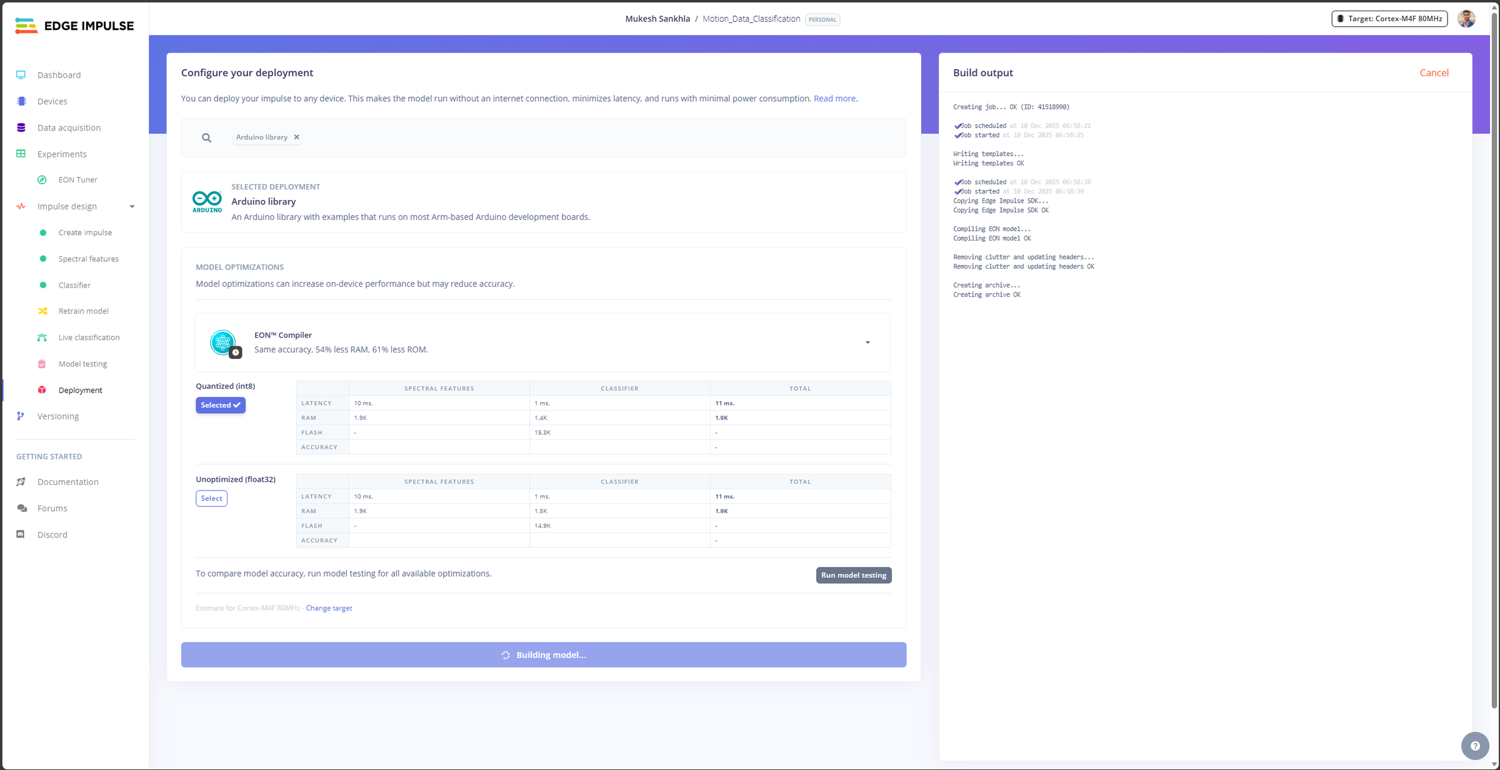1500x770 pixels.
Task: Open the help question mark button
Action: (1475, 746)
